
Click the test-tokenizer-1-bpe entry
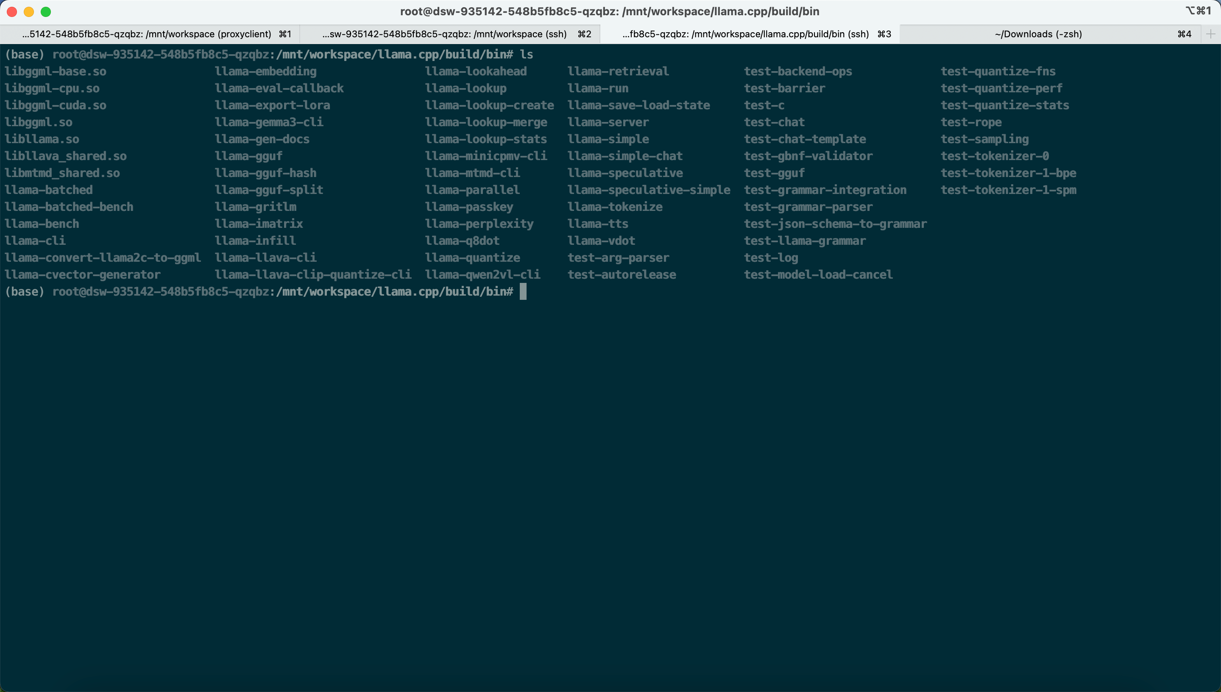pos(1008,173)
